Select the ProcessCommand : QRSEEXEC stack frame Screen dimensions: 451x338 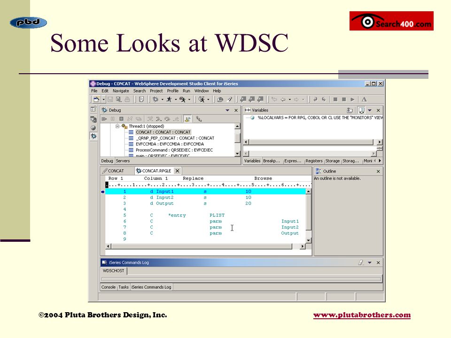coord(174,150)
